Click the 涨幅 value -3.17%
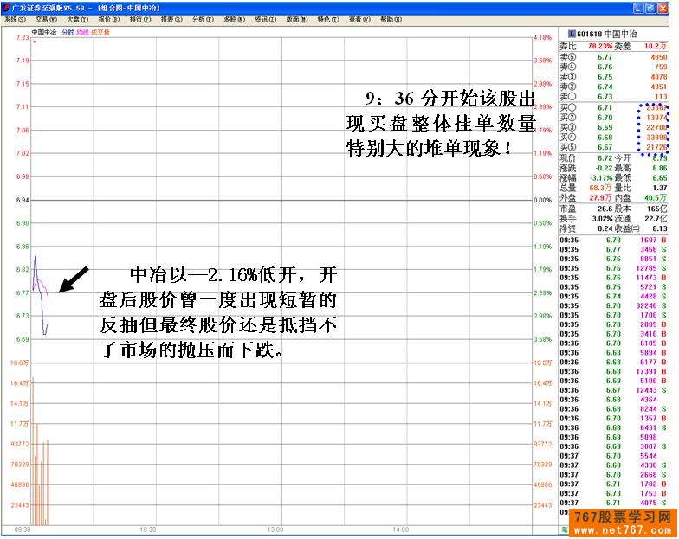Viewport: 679px width, 539px height. [x=601, y=178]
